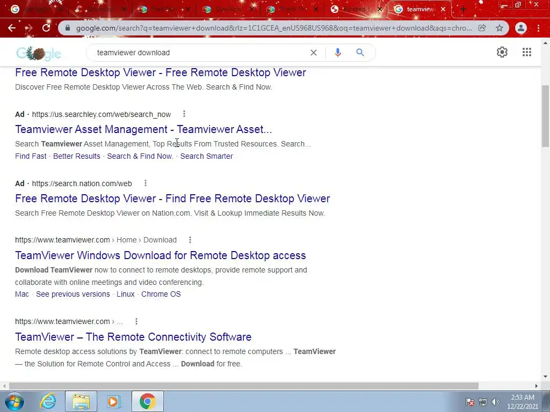Viewport: 550px width, 412px height.
Task: Open the taskbar clock and date
Action: coord(522,402)
